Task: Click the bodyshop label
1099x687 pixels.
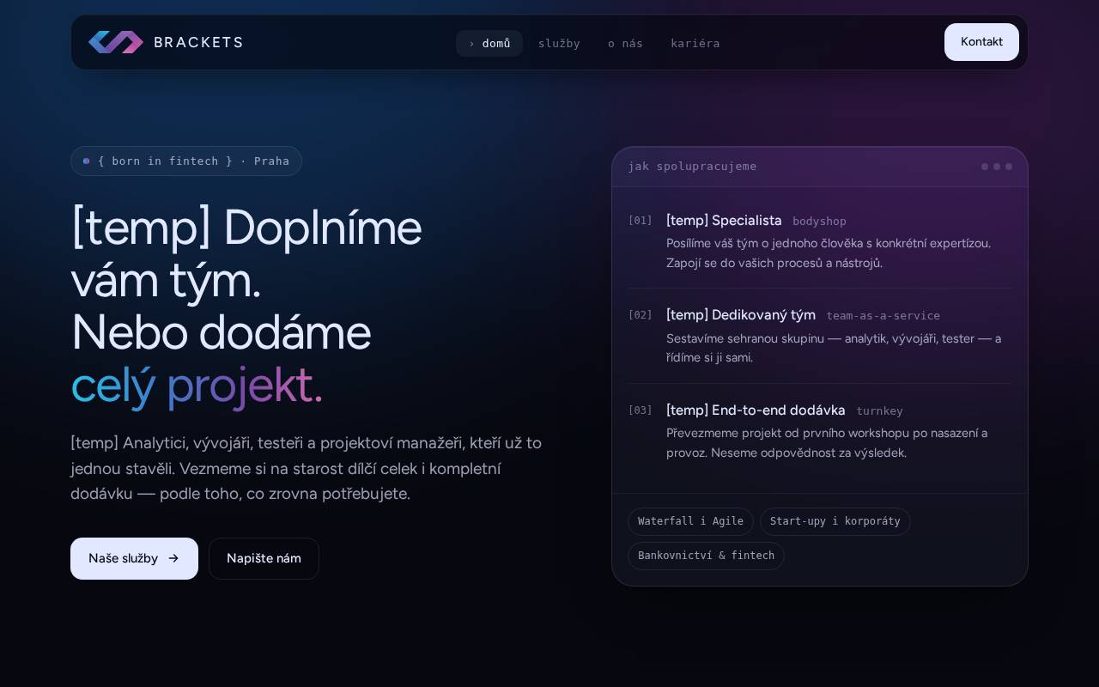Action: point(819,222)
